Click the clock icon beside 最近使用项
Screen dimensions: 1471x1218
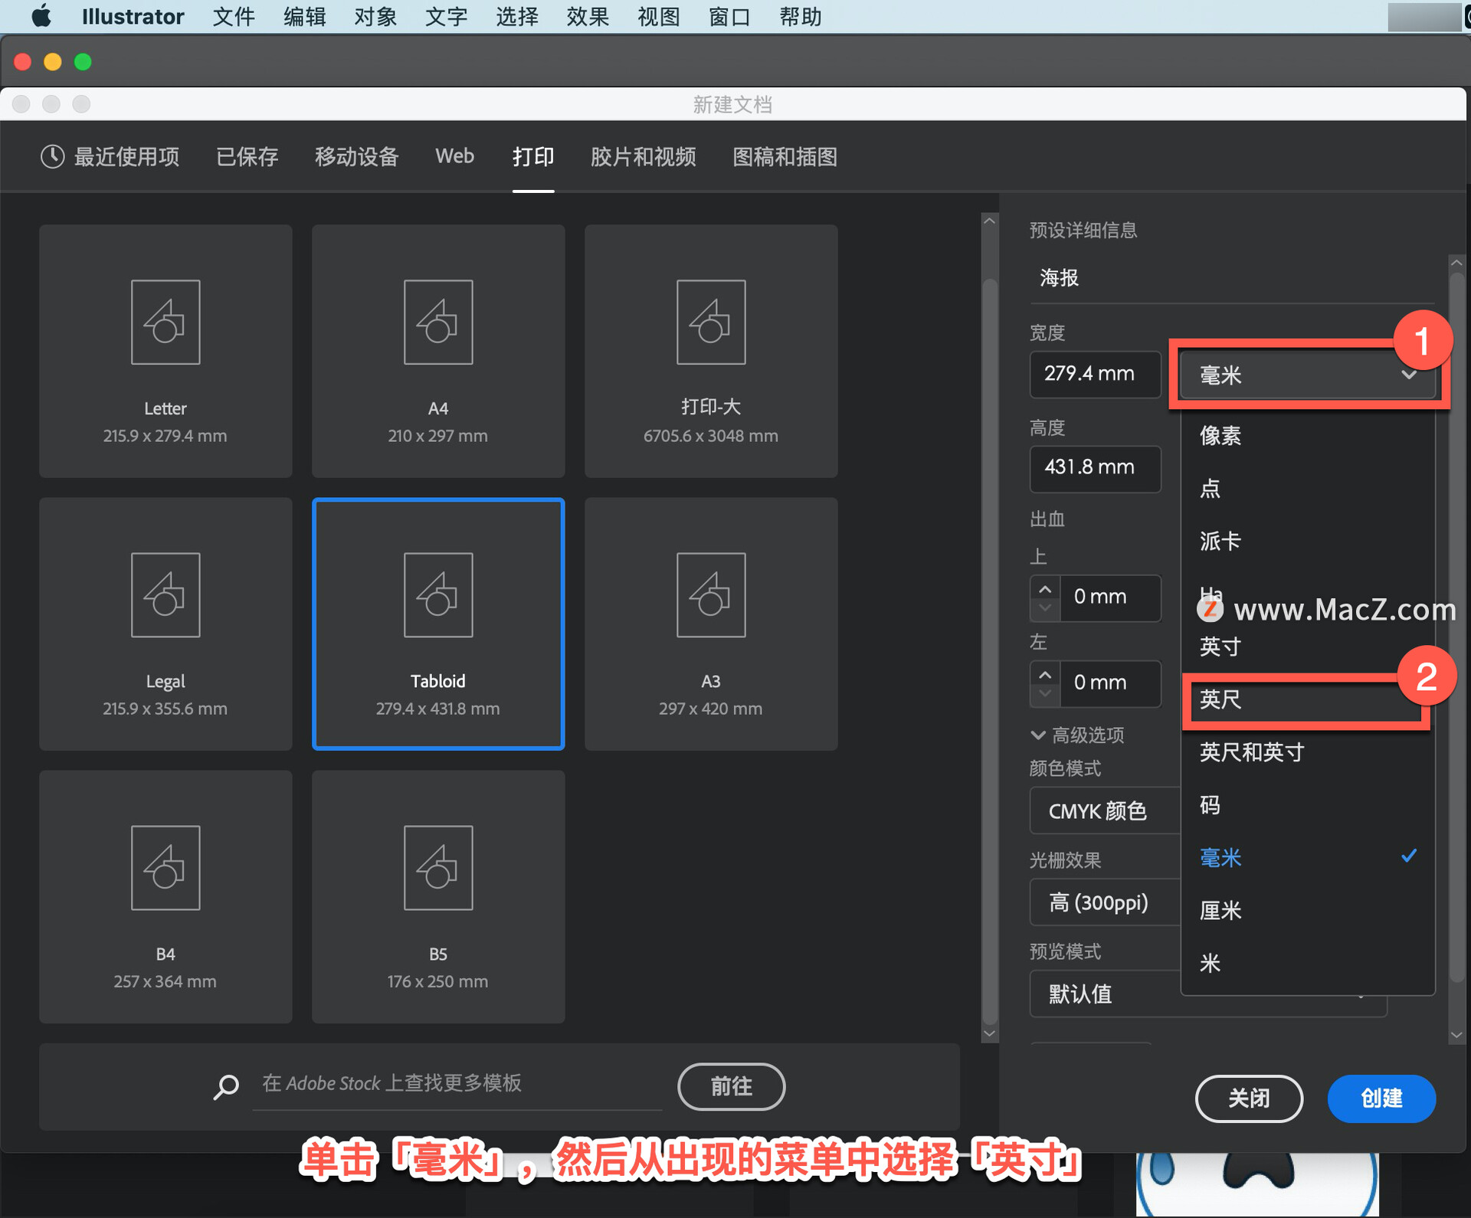pyautogui.click(x=52, y=157)
